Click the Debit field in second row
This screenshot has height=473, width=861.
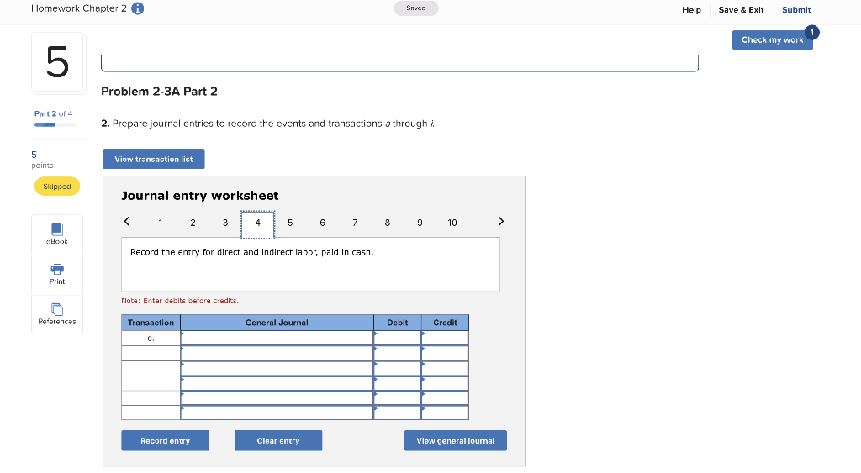(398, 353)
